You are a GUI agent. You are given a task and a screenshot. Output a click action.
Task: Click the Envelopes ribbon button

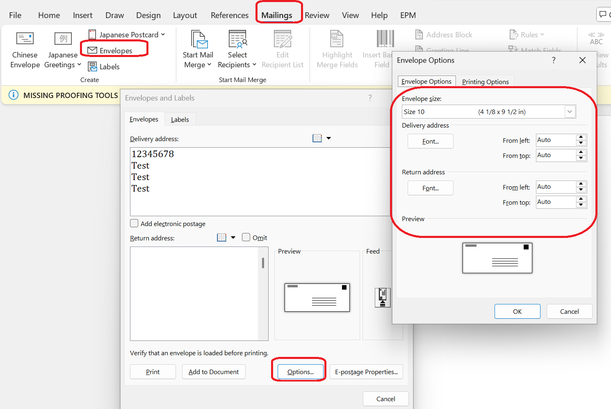pyautogui.click(x=110, y=50)
